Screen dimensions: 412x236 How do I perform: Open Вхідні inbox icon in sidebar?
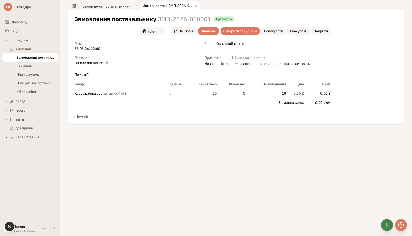click(x=7, y=31)
